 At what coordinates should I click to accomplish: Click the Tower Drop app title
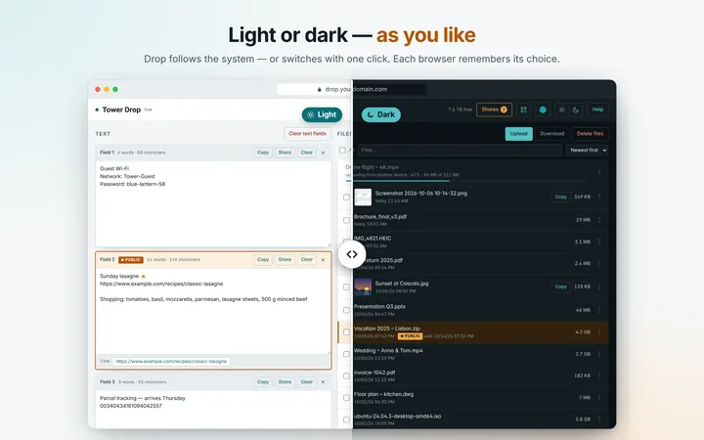[121, 110]
